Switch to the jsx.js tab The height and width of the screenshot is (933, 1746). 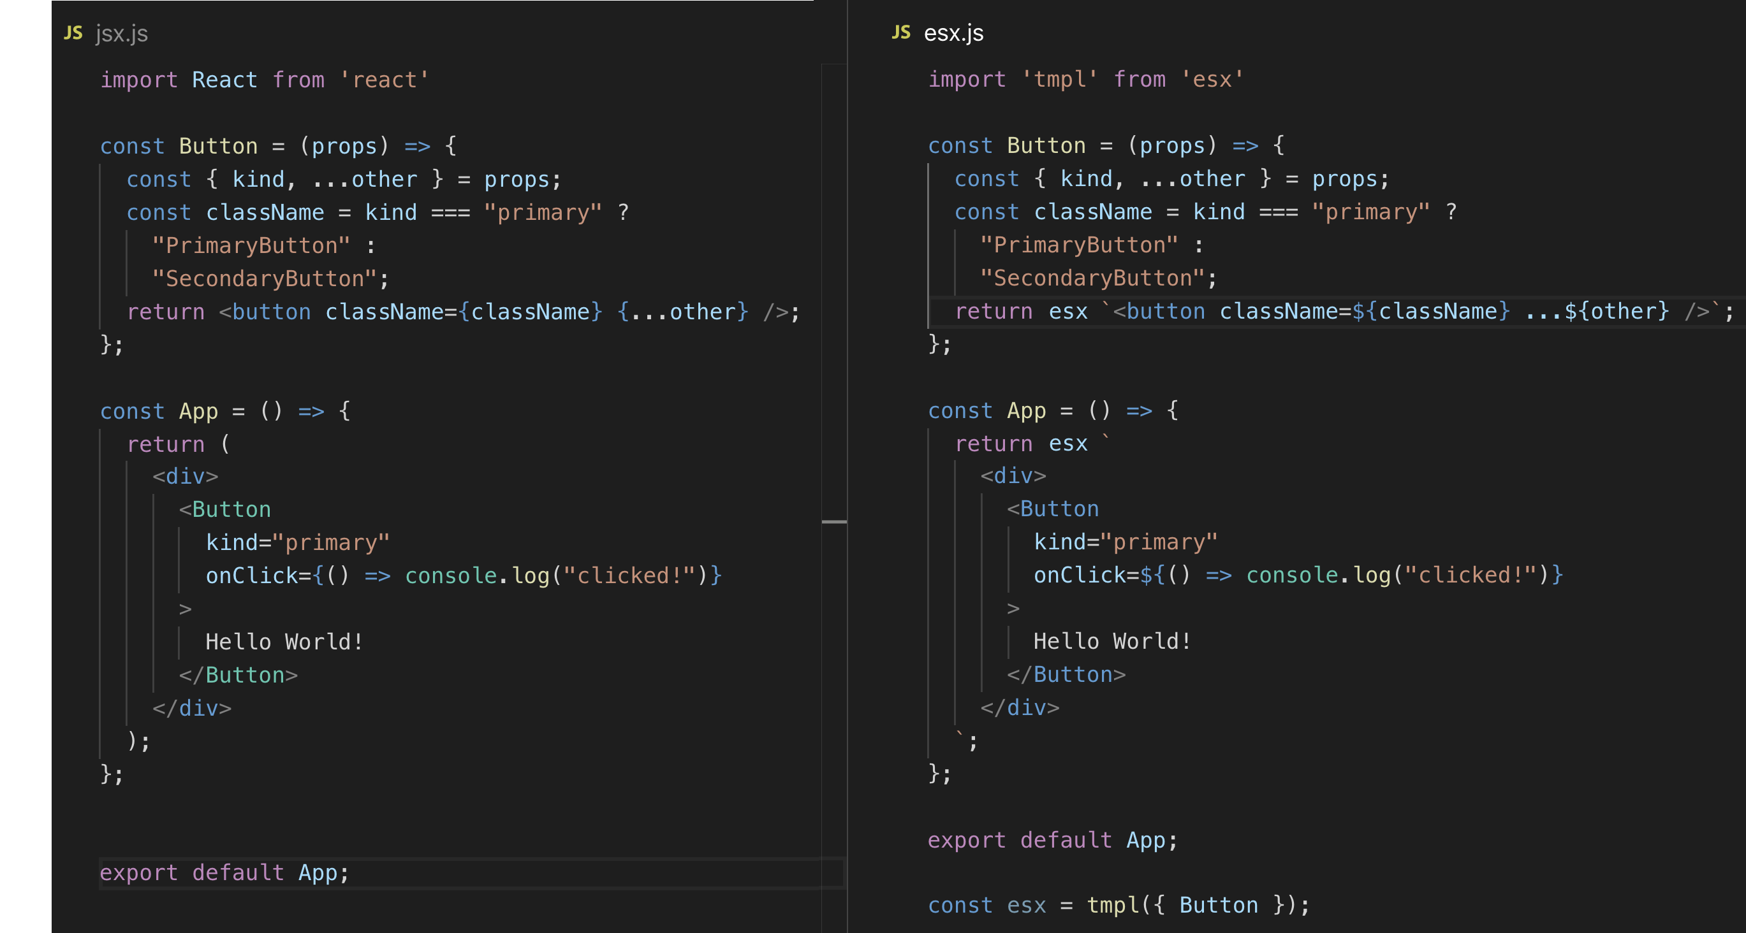pyautogui.click(x=121, y=33)
